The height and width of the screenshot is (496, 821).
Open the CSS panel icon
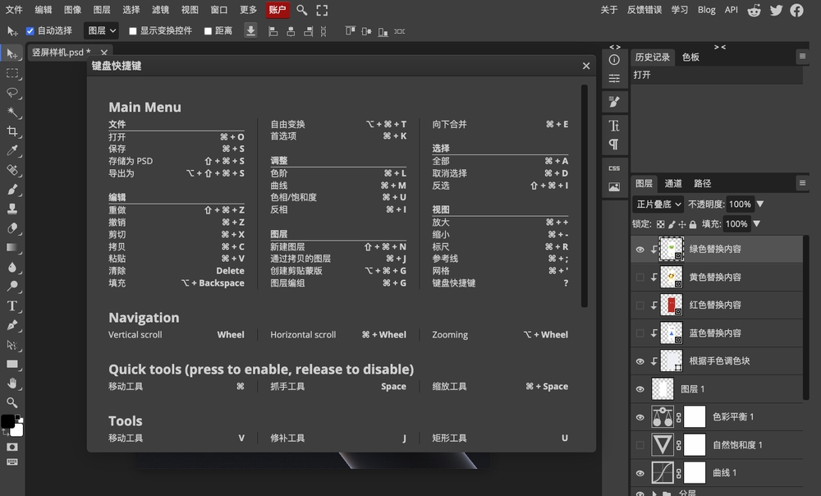[x=614, y=168]
